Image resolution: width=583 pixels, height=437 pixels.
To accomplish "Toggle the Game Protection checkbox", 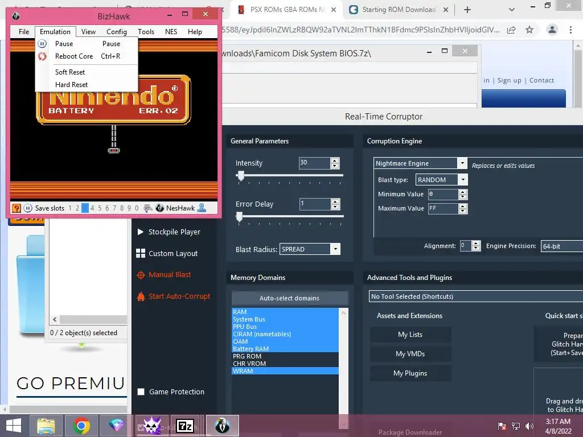I will pos(141,391).
